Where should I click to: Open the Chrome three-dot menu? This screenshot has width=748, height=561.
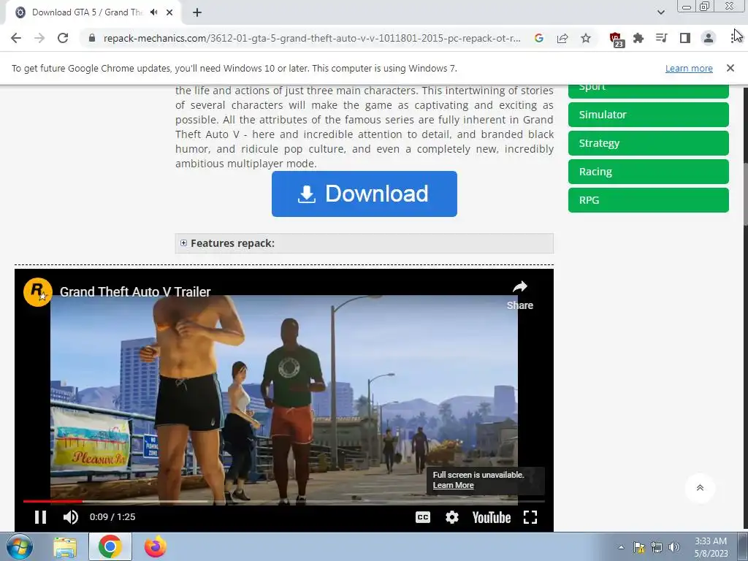[733, 38]
